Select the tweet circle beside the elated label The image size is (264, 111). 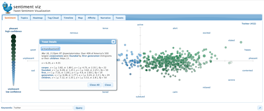tap(241, 42)
